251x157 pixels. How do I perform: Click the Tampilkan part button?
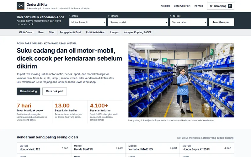(x=222, y=22)
